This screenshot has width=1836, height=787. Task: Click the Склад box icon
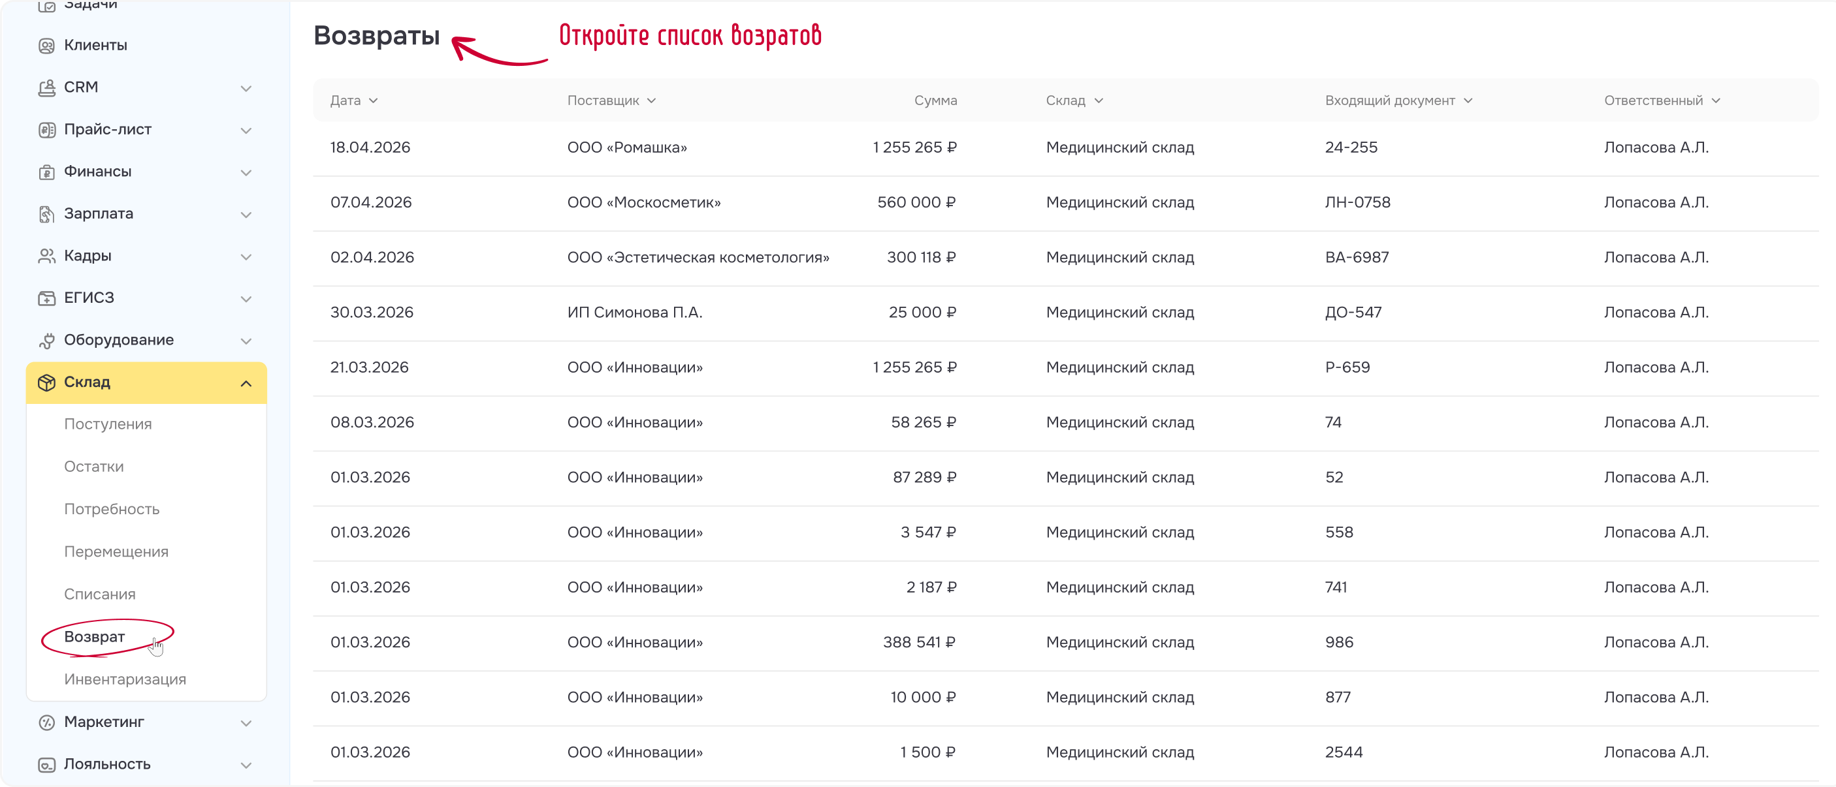coord(46,382)
